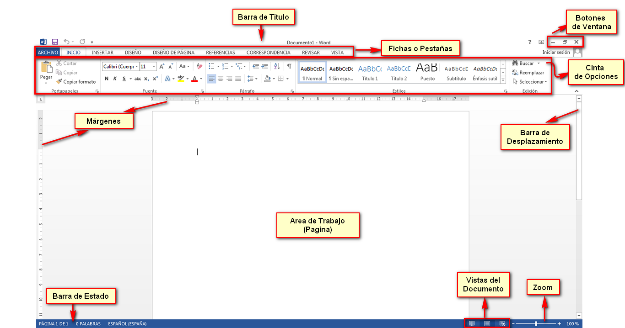
Task: Click Iniciar sesión link
Action: (556, 53)
